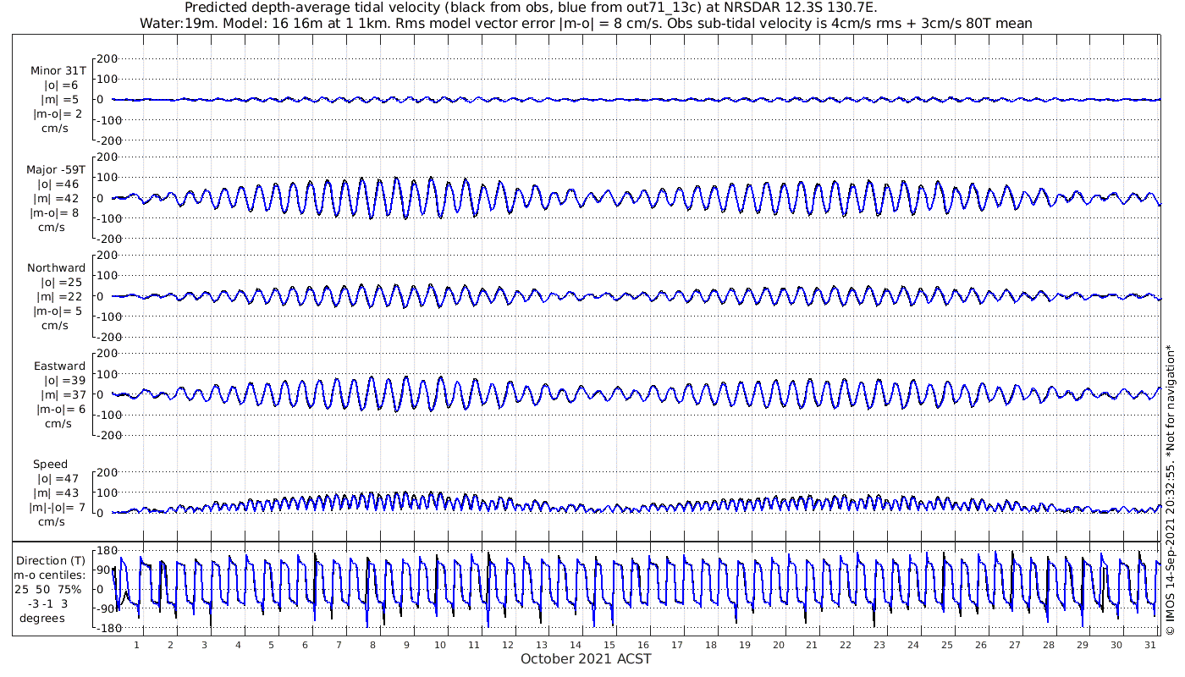Click the '|o| =6' value in the Minor panel
Image resolution: width=1185 pixels, height=677 pixels.
61,85
